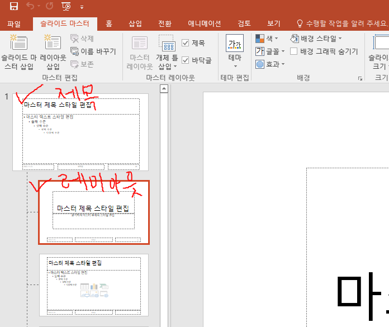389x327 pixels.
Task: Click the 이름 바꾸기 rename icon
Action: 74,51
